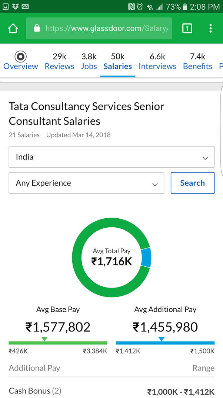The image size is (223, 398).
Task: Tap the glassdoor.com address bar
Action: pyautogui.click(x=106, y=28)
